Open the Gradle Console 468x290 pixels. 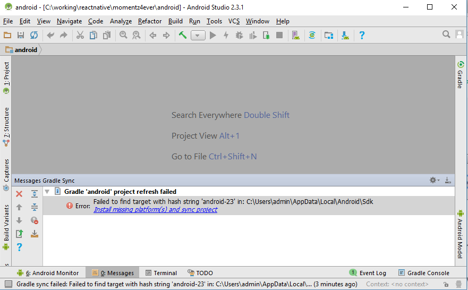coord(424,272)
